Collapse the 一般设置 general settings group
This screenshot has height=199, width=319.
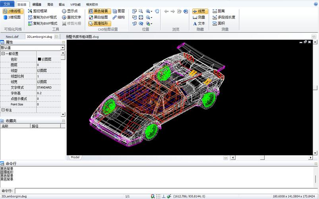point(3,54)
